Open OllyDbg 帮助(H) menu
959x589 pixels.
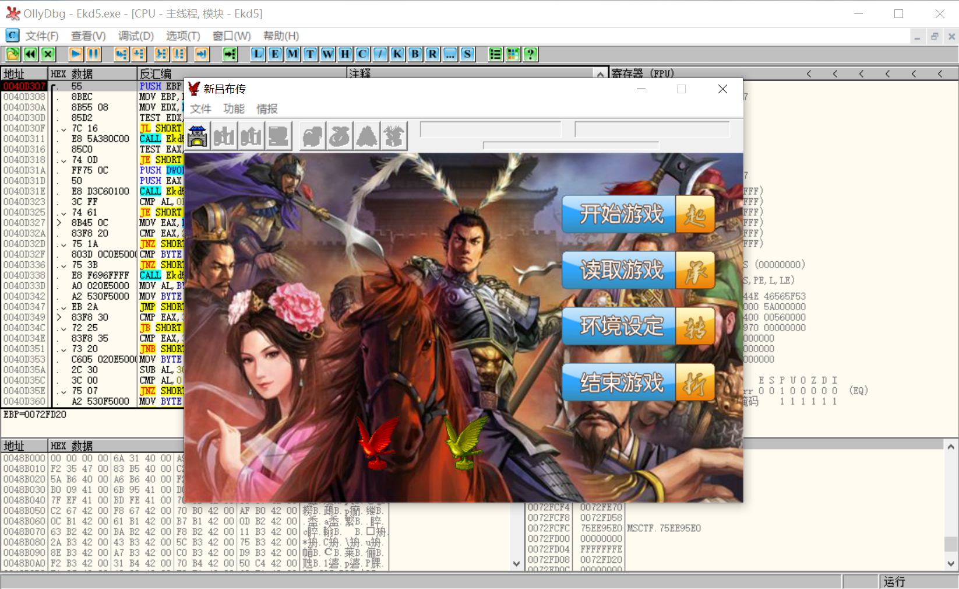(281, 36)
